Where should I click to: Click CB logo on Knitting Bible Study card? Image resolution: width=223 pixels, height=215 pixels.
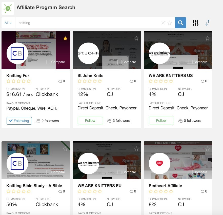click(17, 163)
